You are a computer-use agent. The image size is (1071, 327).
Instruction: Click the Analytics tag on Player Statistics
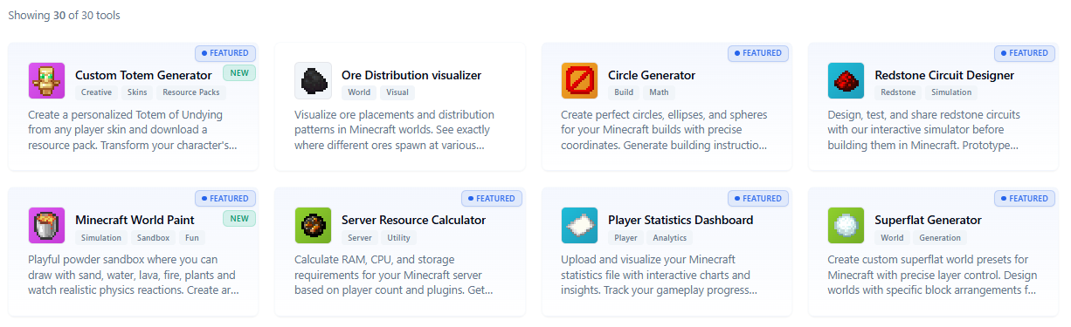coord(670,237)
